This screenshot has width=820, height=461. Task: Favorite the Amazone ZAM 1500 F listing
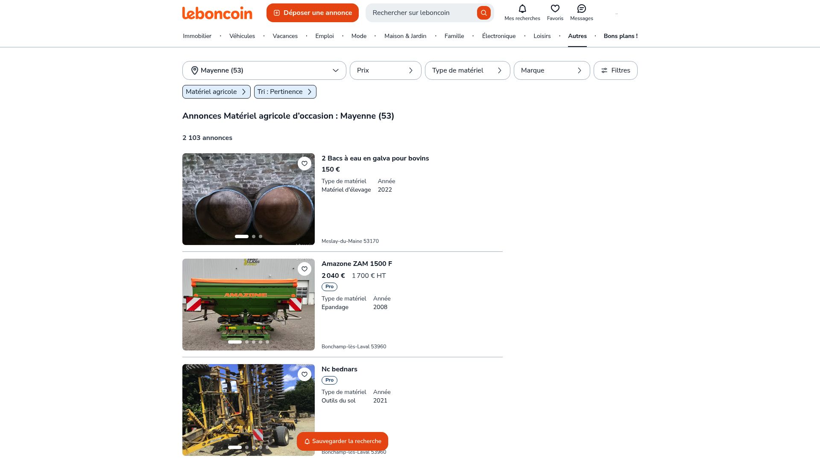[305, 269]
